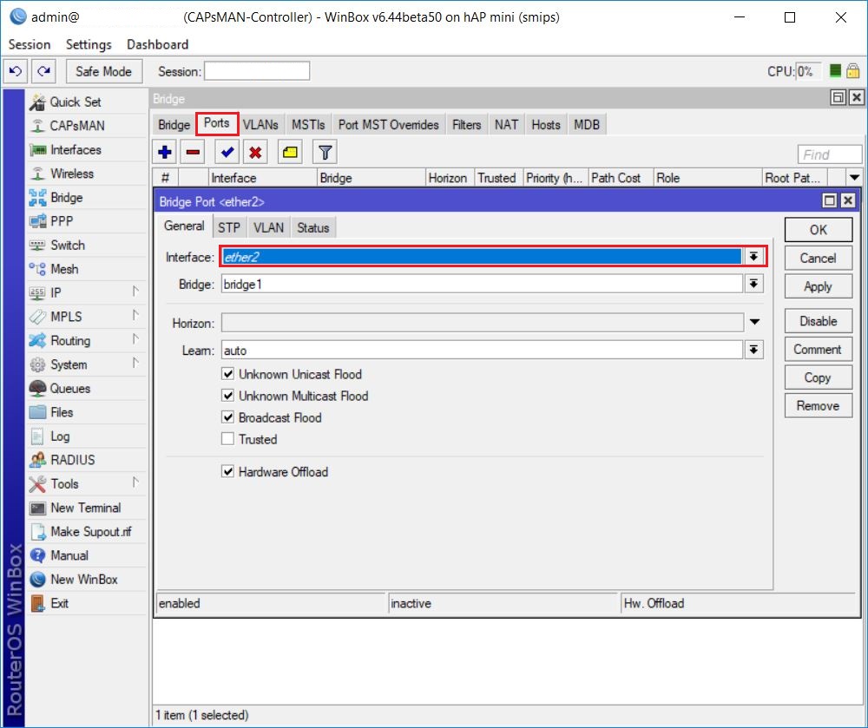Open the Settings menu
Image resolution: width=868 pixels, height=728 pixels.
click(89, 44)
